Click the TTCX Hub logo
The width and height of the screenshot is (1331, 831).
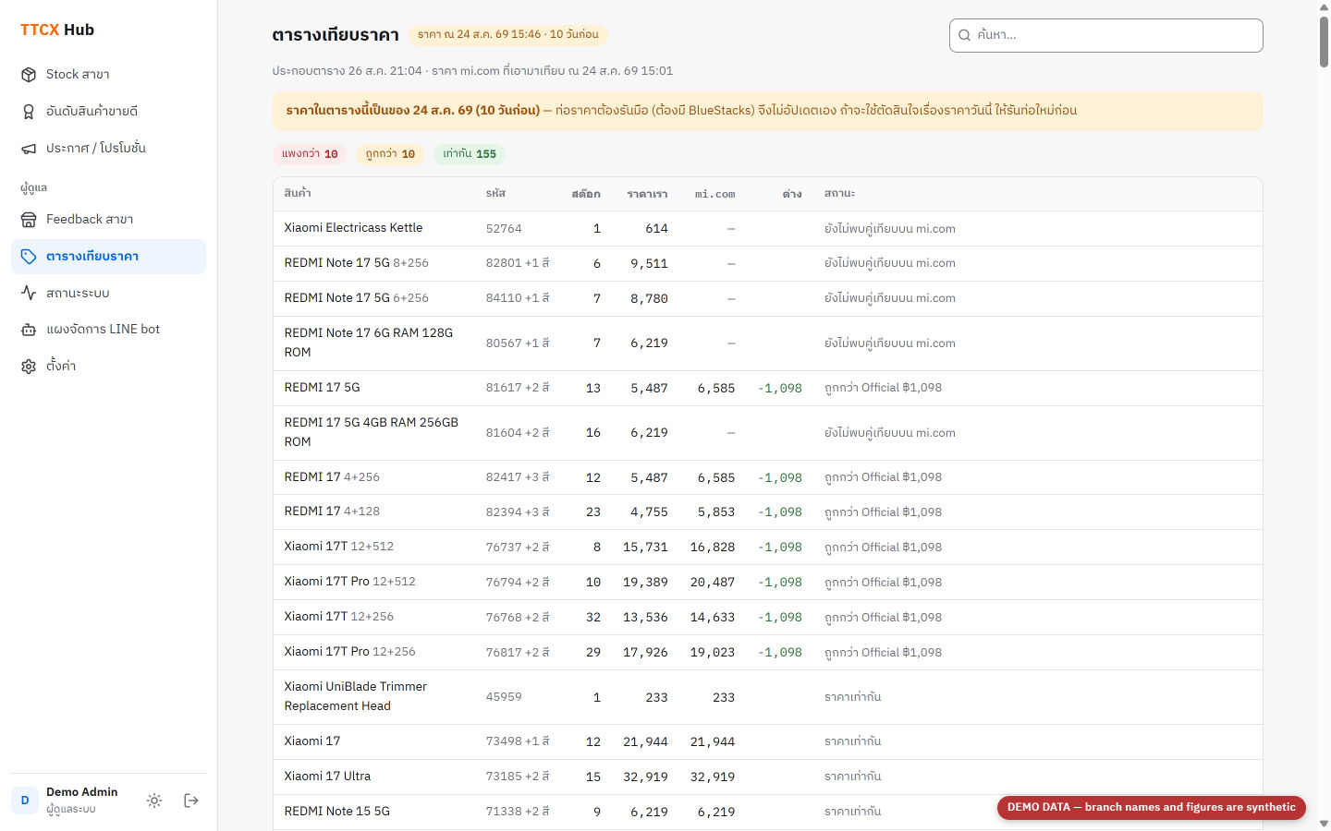(57, 30)
